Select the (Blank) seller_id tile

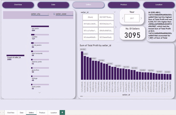click(90, 17)
